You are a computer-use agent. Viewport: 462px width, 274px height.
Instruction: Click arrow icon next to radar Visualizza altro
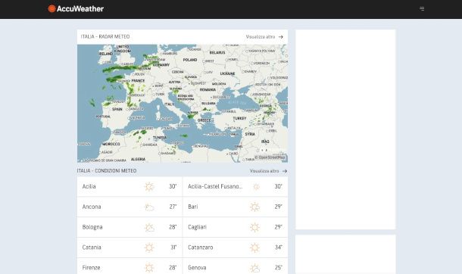pyautogui.click(x=281, y=37)
